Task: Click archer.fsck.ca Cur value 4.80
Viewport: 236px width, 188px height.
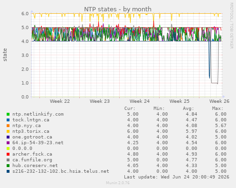Action: pos(133,154)
